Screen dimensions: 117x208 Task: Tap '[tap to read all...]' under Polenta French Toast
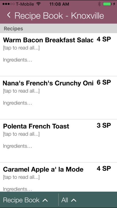pos(21,134)
